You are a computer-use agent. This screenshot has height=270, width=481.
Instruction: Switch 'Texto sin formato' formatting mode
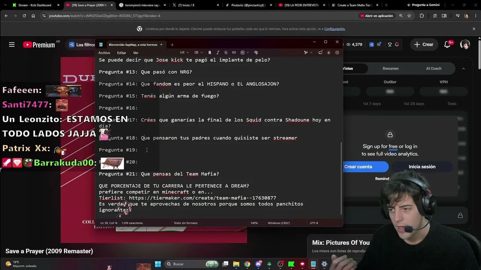tap(185, 223)
